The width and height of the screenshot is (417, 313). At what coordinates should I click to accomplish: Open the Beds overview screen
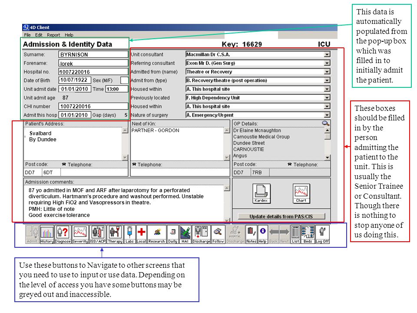308,234
